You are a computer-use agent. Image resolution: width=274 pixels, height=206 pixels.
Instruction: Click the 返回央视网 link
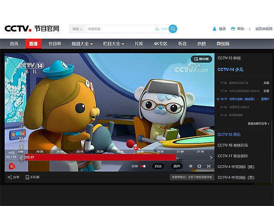click(x=264, y=29)
